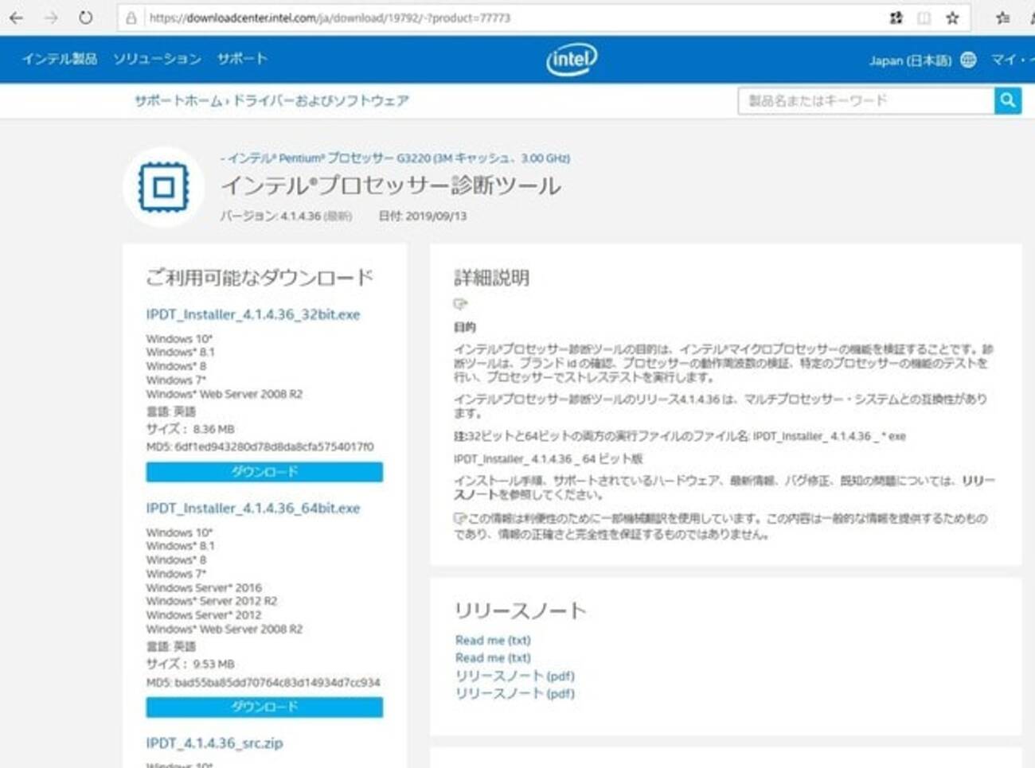This screenshot has width=1035, height=768.
Task: Click the padlock icon in the address bar
Action: (131, 18)
